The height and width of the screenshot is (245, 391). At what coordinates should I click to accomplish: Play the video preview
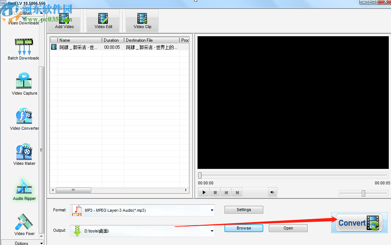click(x=204, y=193)
